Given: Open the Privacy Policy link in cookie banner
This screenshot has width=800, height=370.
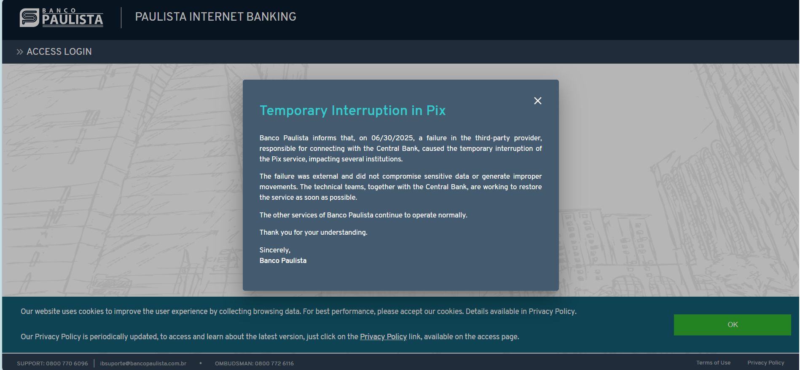Looking at the screenshot, I should [x=383, y=337].
